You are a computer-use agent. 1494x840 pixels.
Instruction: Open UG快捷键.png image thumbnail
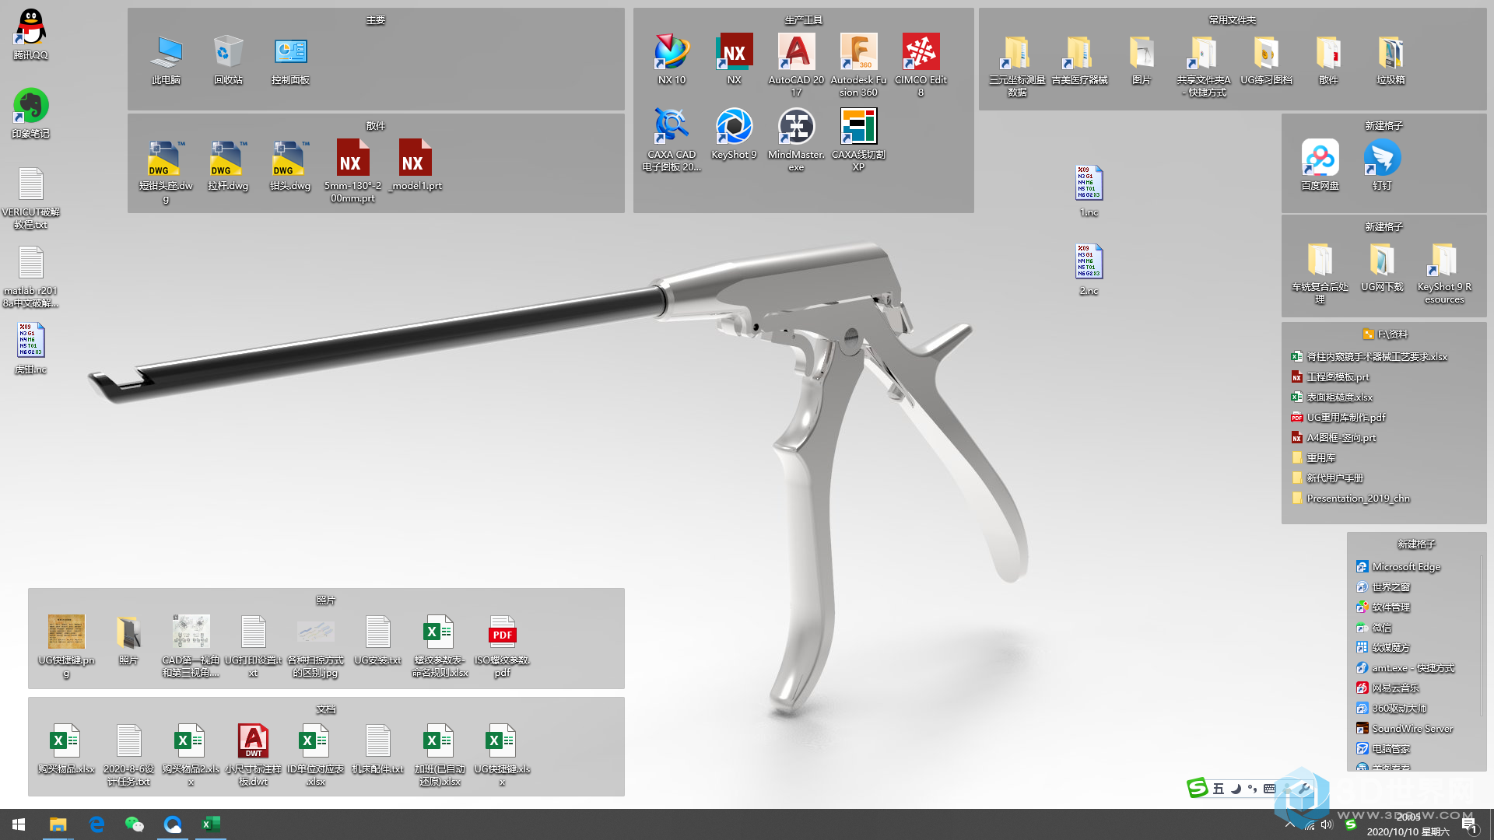coord(66,646)
